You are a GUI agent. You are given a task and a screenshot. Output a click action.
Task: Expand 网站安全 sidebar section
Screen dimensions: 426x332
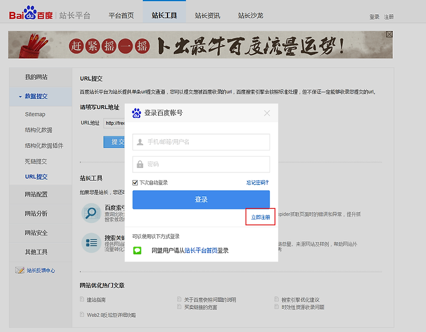(40, 233)
